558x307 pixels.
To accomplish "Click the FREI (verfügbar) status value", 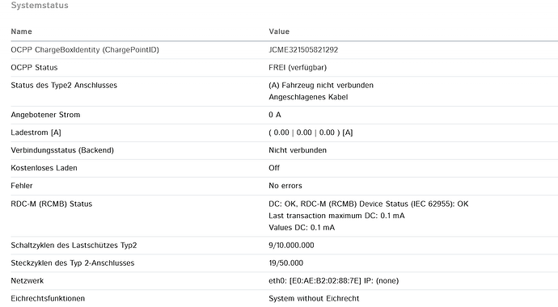I will pyautogui.click(x=298, y=68).
